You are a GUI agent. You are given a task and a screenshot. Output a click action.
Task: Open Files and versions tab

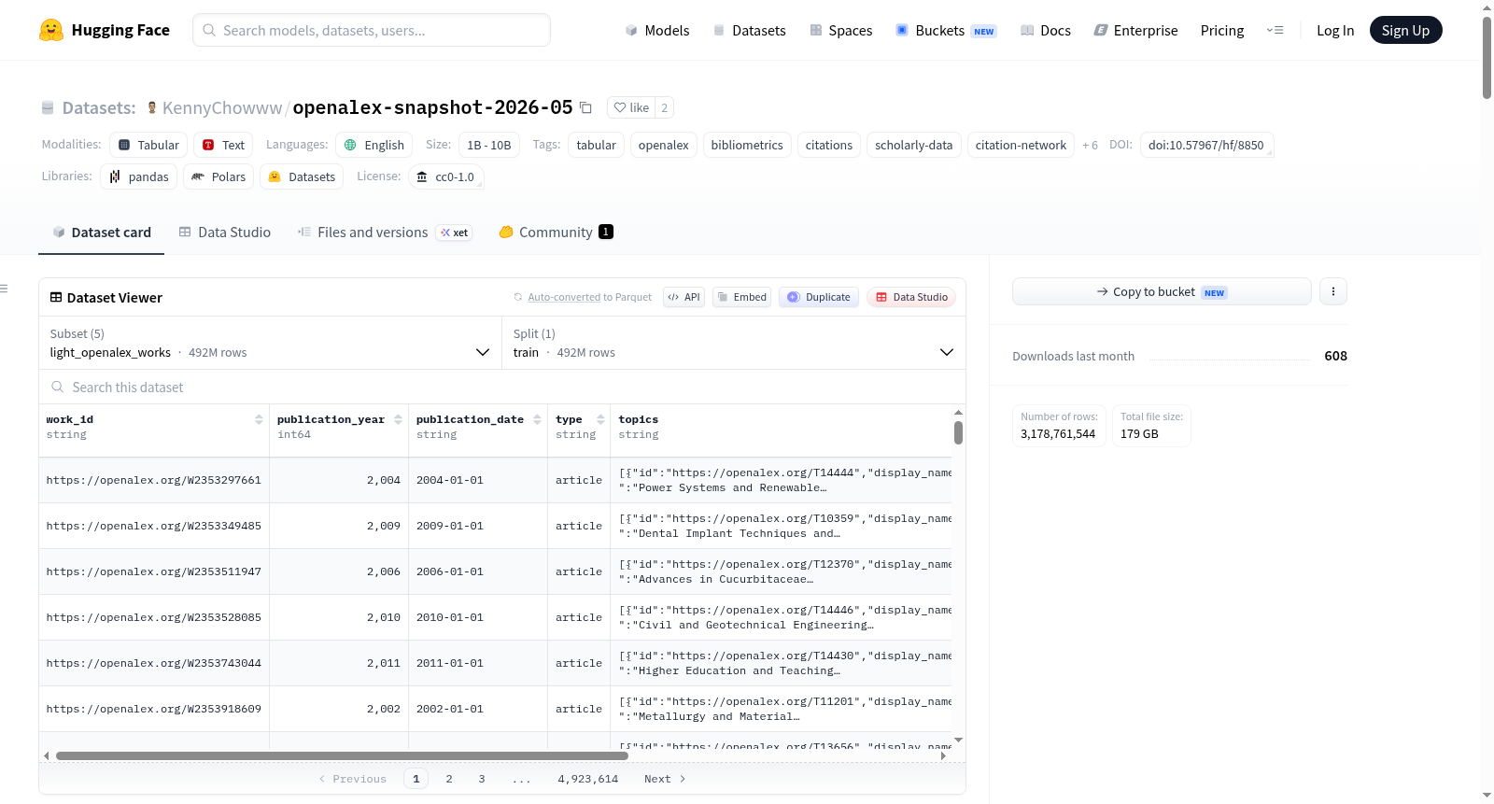click(x=385, y=232)
